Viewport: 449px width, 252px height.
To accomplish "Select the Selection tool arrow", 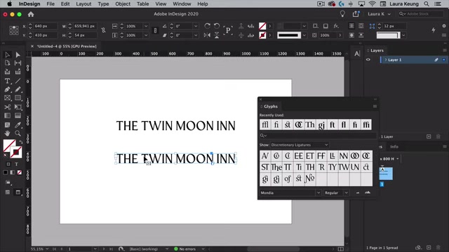I will (x=8, y=55).
